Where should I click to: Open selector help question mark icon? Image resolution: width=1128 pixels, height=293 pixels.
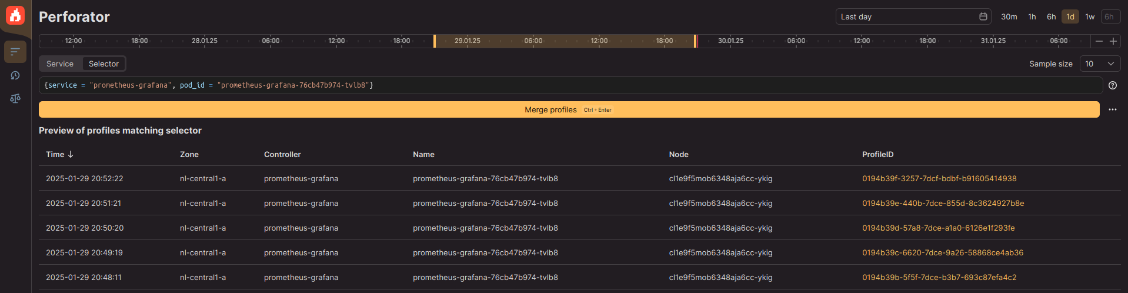pyautogui.click(x=1112, y=85)
